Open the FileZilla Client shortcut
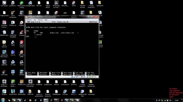 pos(22,44)
